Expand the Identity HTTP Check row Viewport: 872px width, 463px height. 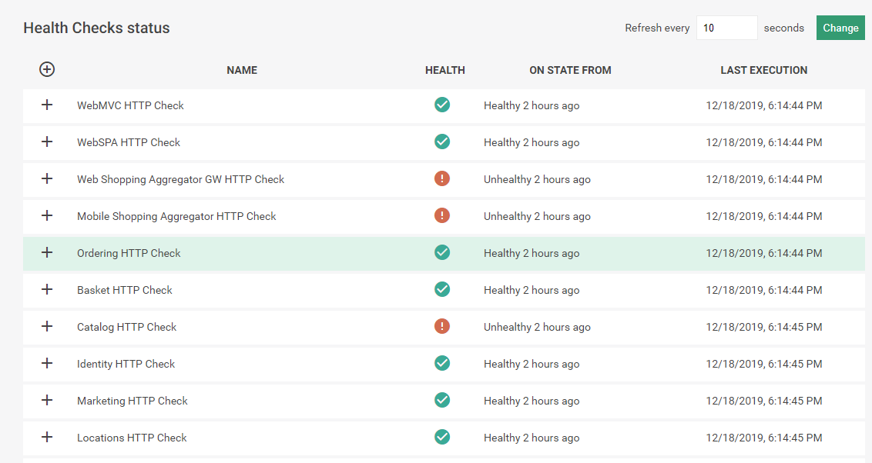[x=47, y=363]
